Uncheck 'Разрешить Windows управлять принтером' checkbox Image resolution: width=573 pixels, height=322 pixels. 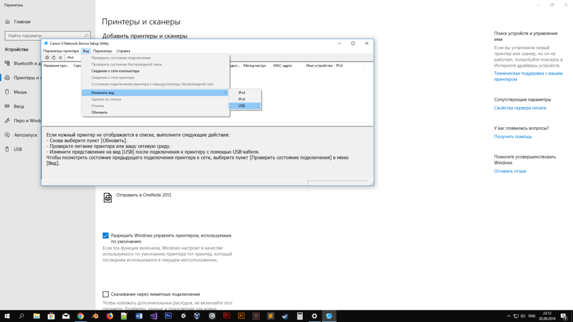[106, 236]
